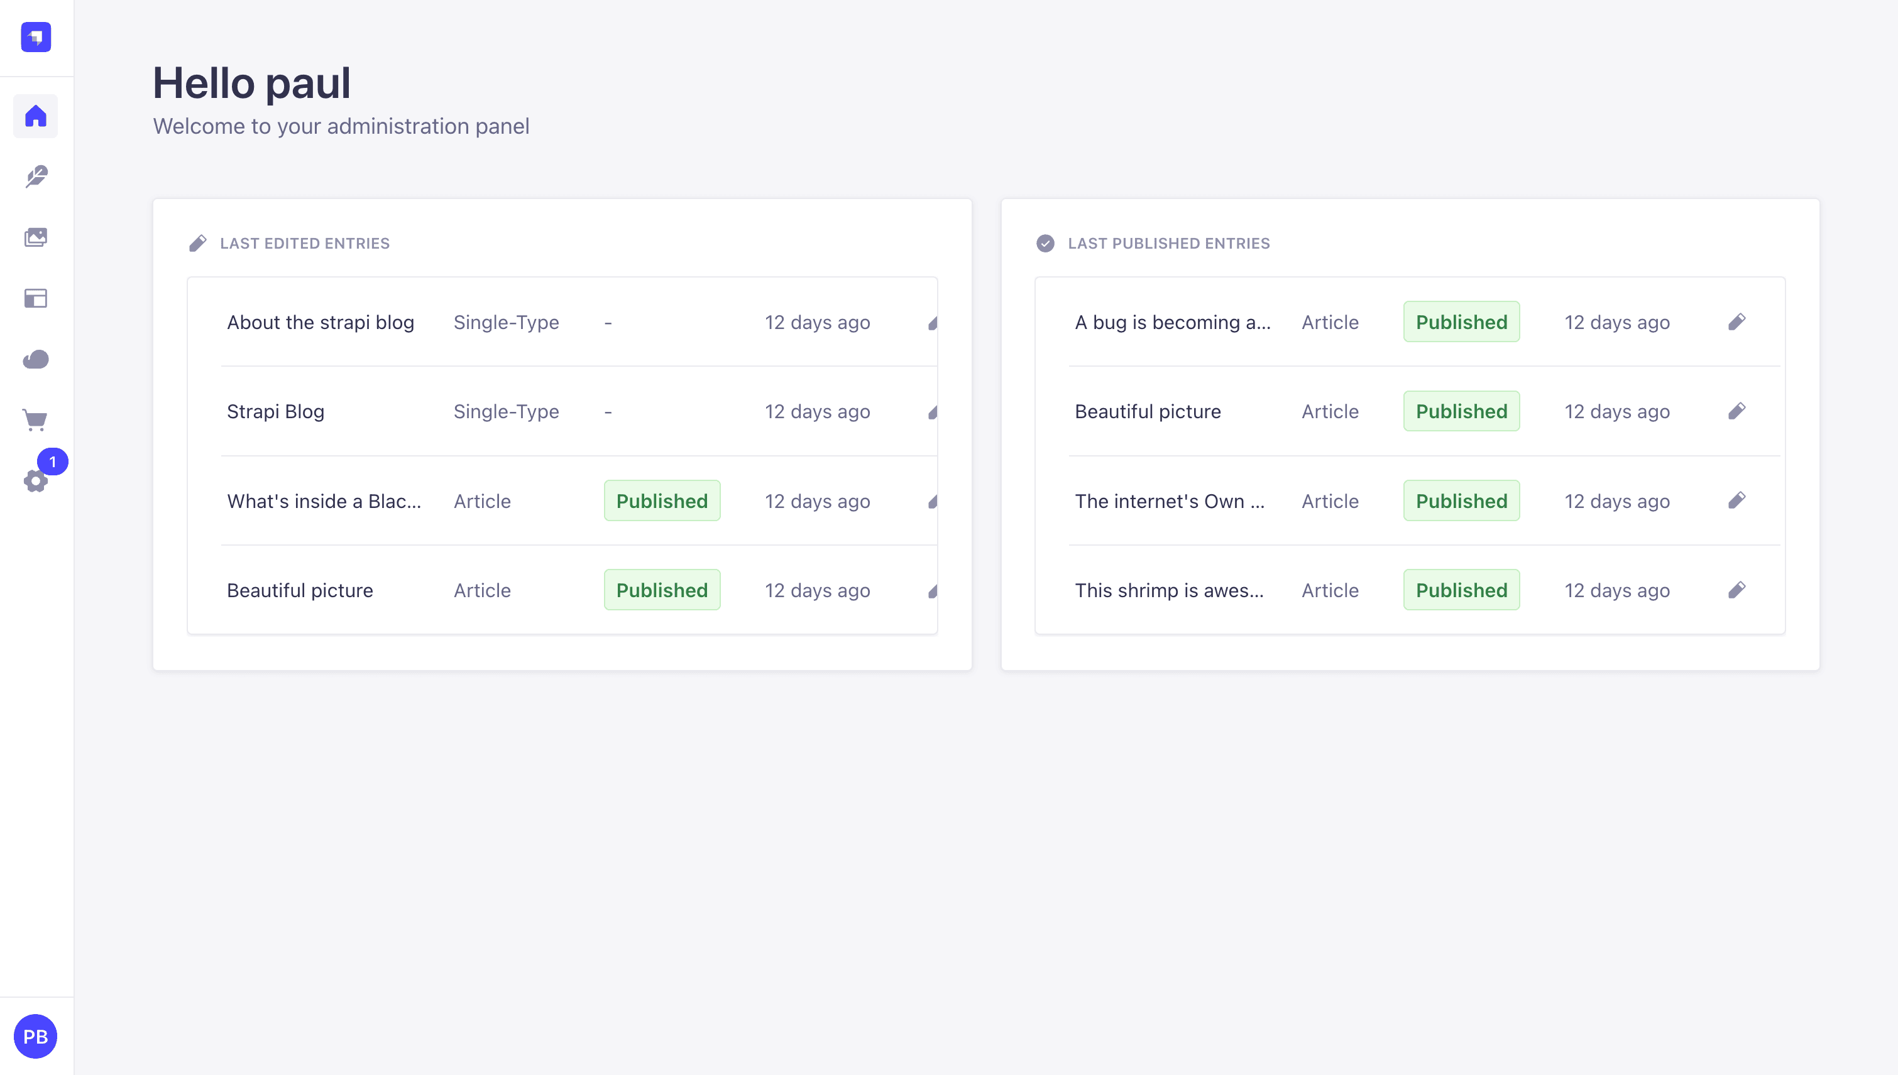The height and width of the screenshot is (1075, 1898).
Task: Click 'What's inside a Blac...' entry title
Action: coord(324,501)
